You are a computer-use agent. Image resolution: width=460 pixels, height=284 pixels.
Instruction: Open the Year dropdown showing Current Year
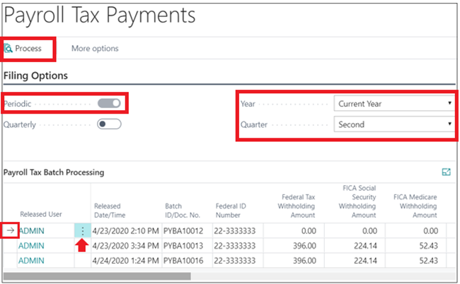395,104
